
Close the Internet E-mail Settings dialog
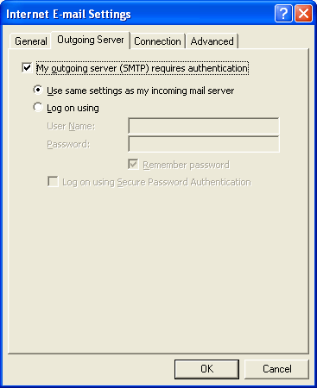tap(304, 14)
